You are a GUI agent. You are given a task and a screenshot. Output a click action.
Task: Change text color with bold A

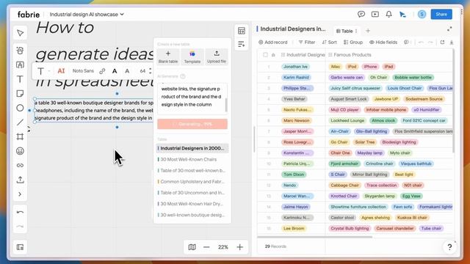click(x=115, y=71)
